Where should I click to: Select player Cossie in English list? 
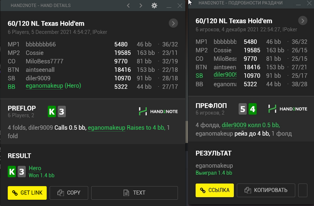35,53
